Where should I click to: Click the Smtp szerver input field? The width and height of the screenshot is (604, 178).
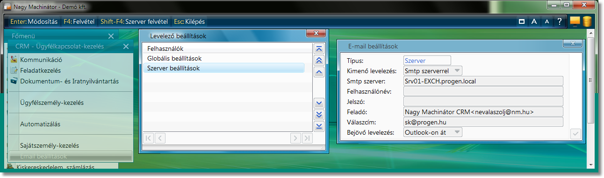(483, 81)
